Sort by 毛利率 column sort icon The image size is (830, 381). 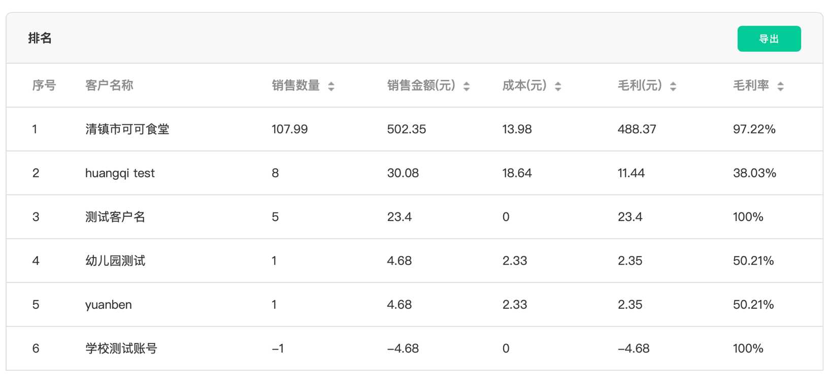point(780,86)
